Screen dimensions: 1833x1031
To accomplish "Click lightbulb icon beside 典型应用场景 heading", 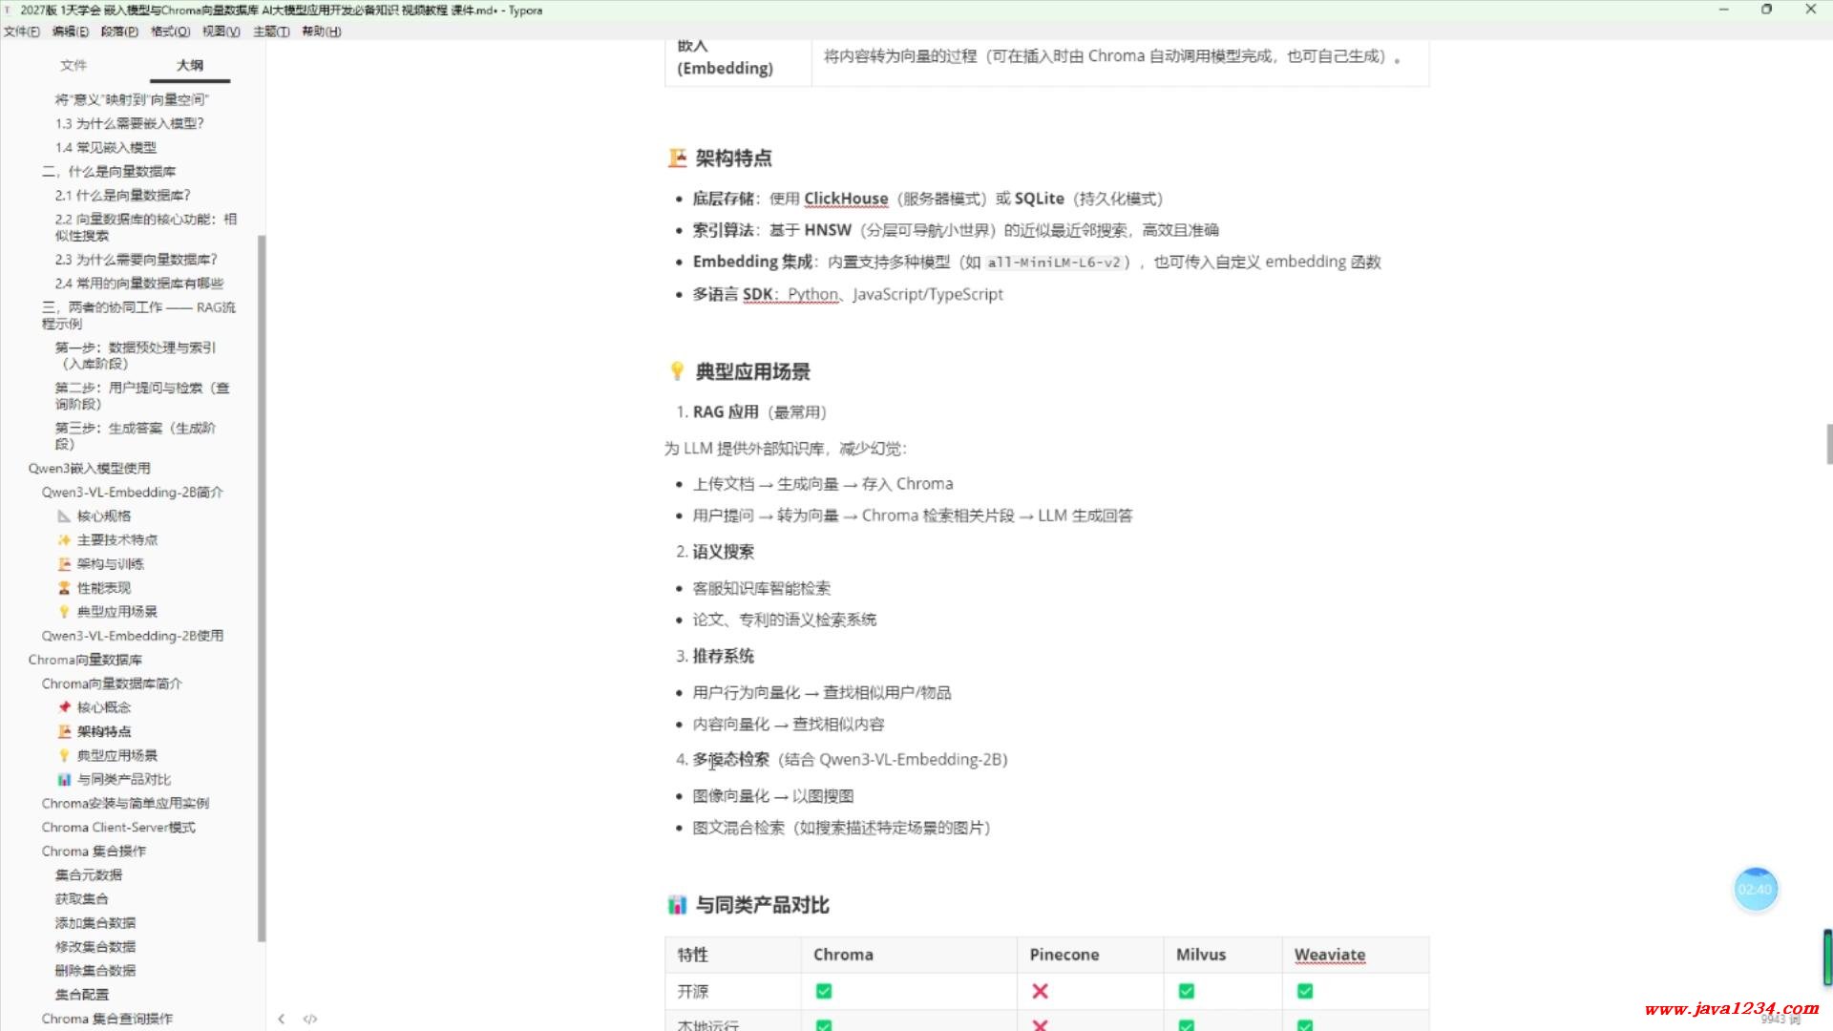I will tap(677, 371).
